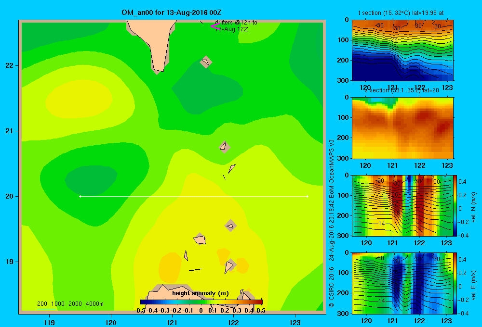The height and width of the screenshot is (327, 482).
Task: Click longitude label 123 on main map axis
Action: [295, 322]
